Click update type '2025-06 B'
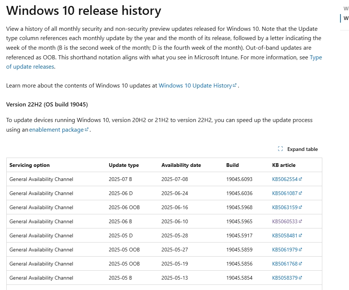Viewport: 349px width, 290px height. 121,221
